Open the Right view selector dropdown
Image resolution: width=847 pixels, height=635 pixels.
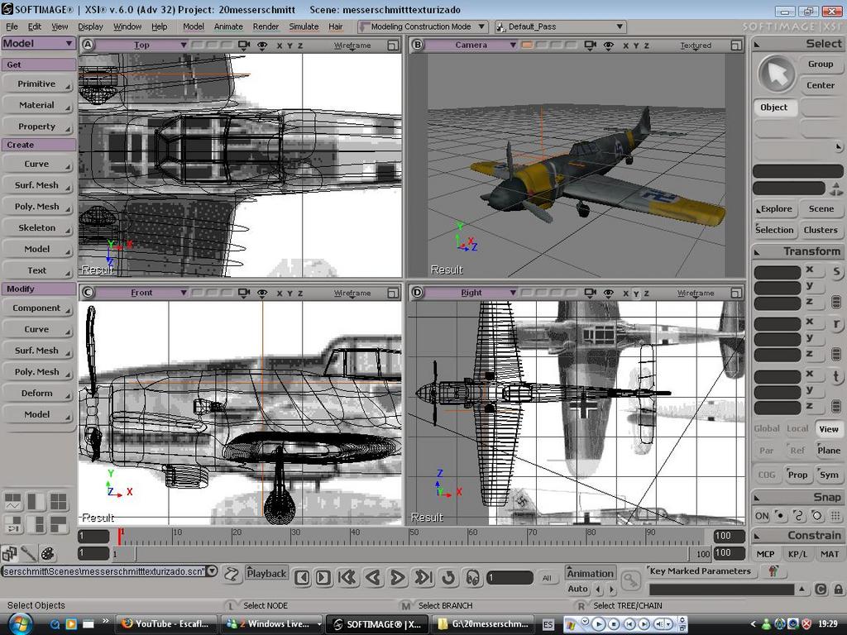tap(471, 293)
